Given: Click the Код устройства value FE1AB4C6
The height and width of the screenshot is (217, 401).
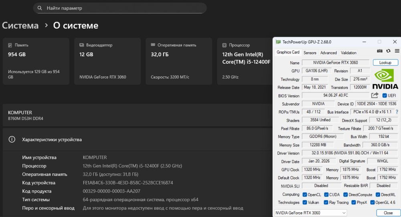Looking at the screenshot, I should coord(128,183).
